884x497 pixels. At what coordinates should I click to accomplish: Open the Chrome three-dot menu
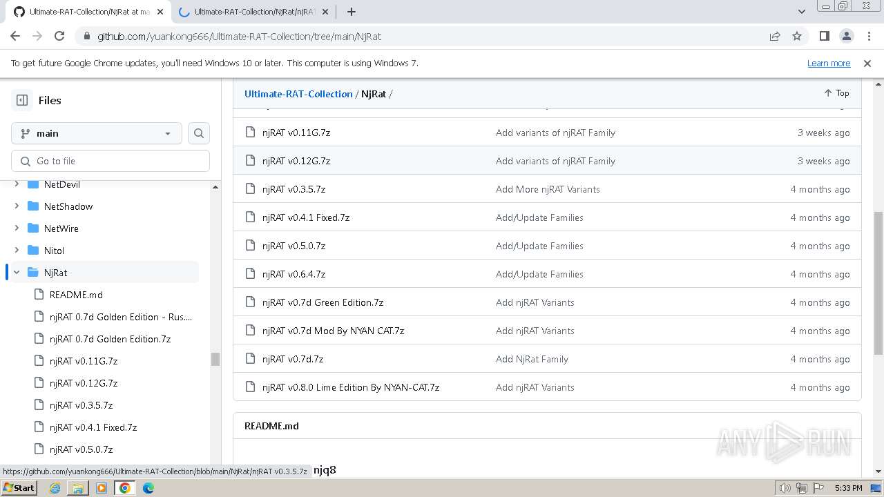pyautogui.click(x=868, y=36)
